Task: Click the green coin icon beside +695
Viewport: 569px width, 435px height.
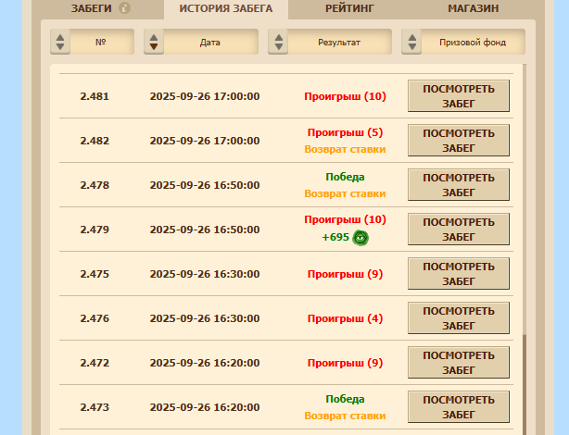Action: tap(360, 238)
